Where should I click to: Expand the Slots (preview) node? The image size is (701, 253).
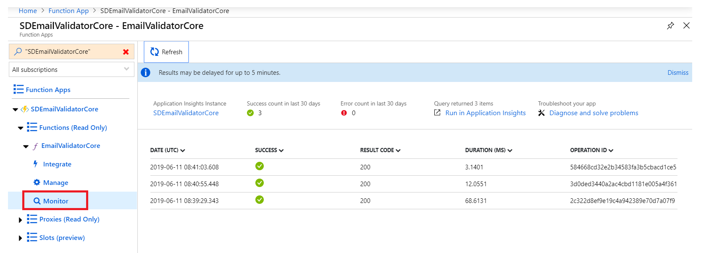(x=20, y=238)
